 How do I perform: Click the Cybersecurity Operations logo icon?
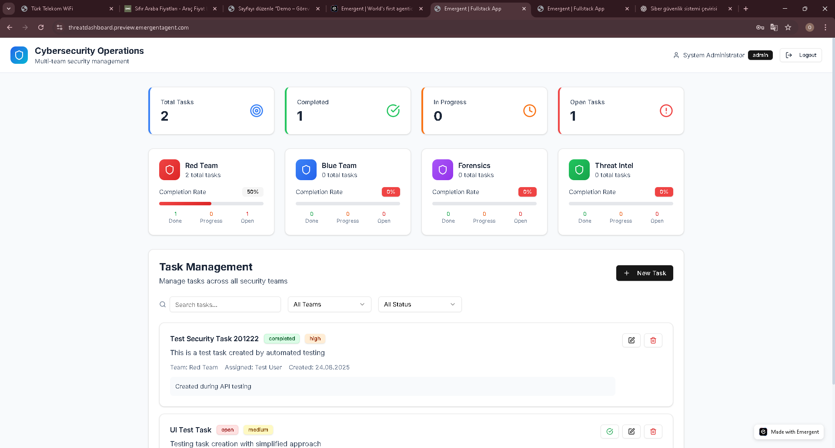(19, 55)
